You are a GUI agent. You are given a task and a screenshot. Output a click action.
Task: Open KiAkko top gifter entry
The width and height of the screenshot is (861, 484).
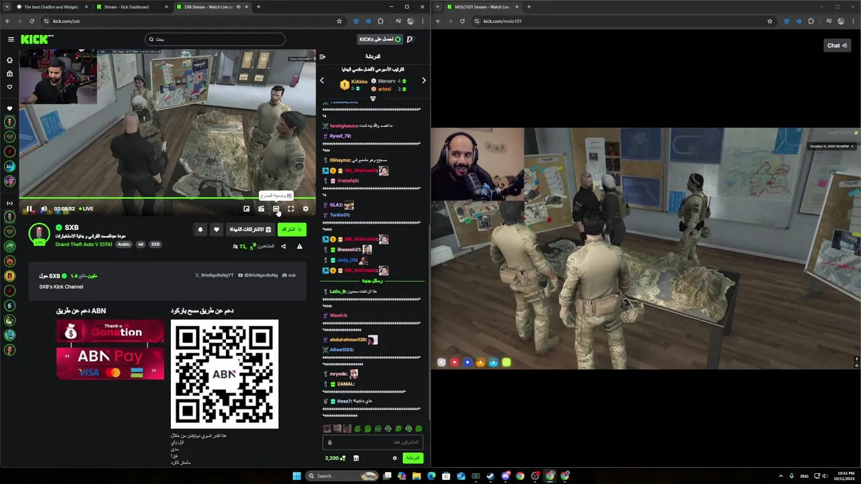(354, 85)
